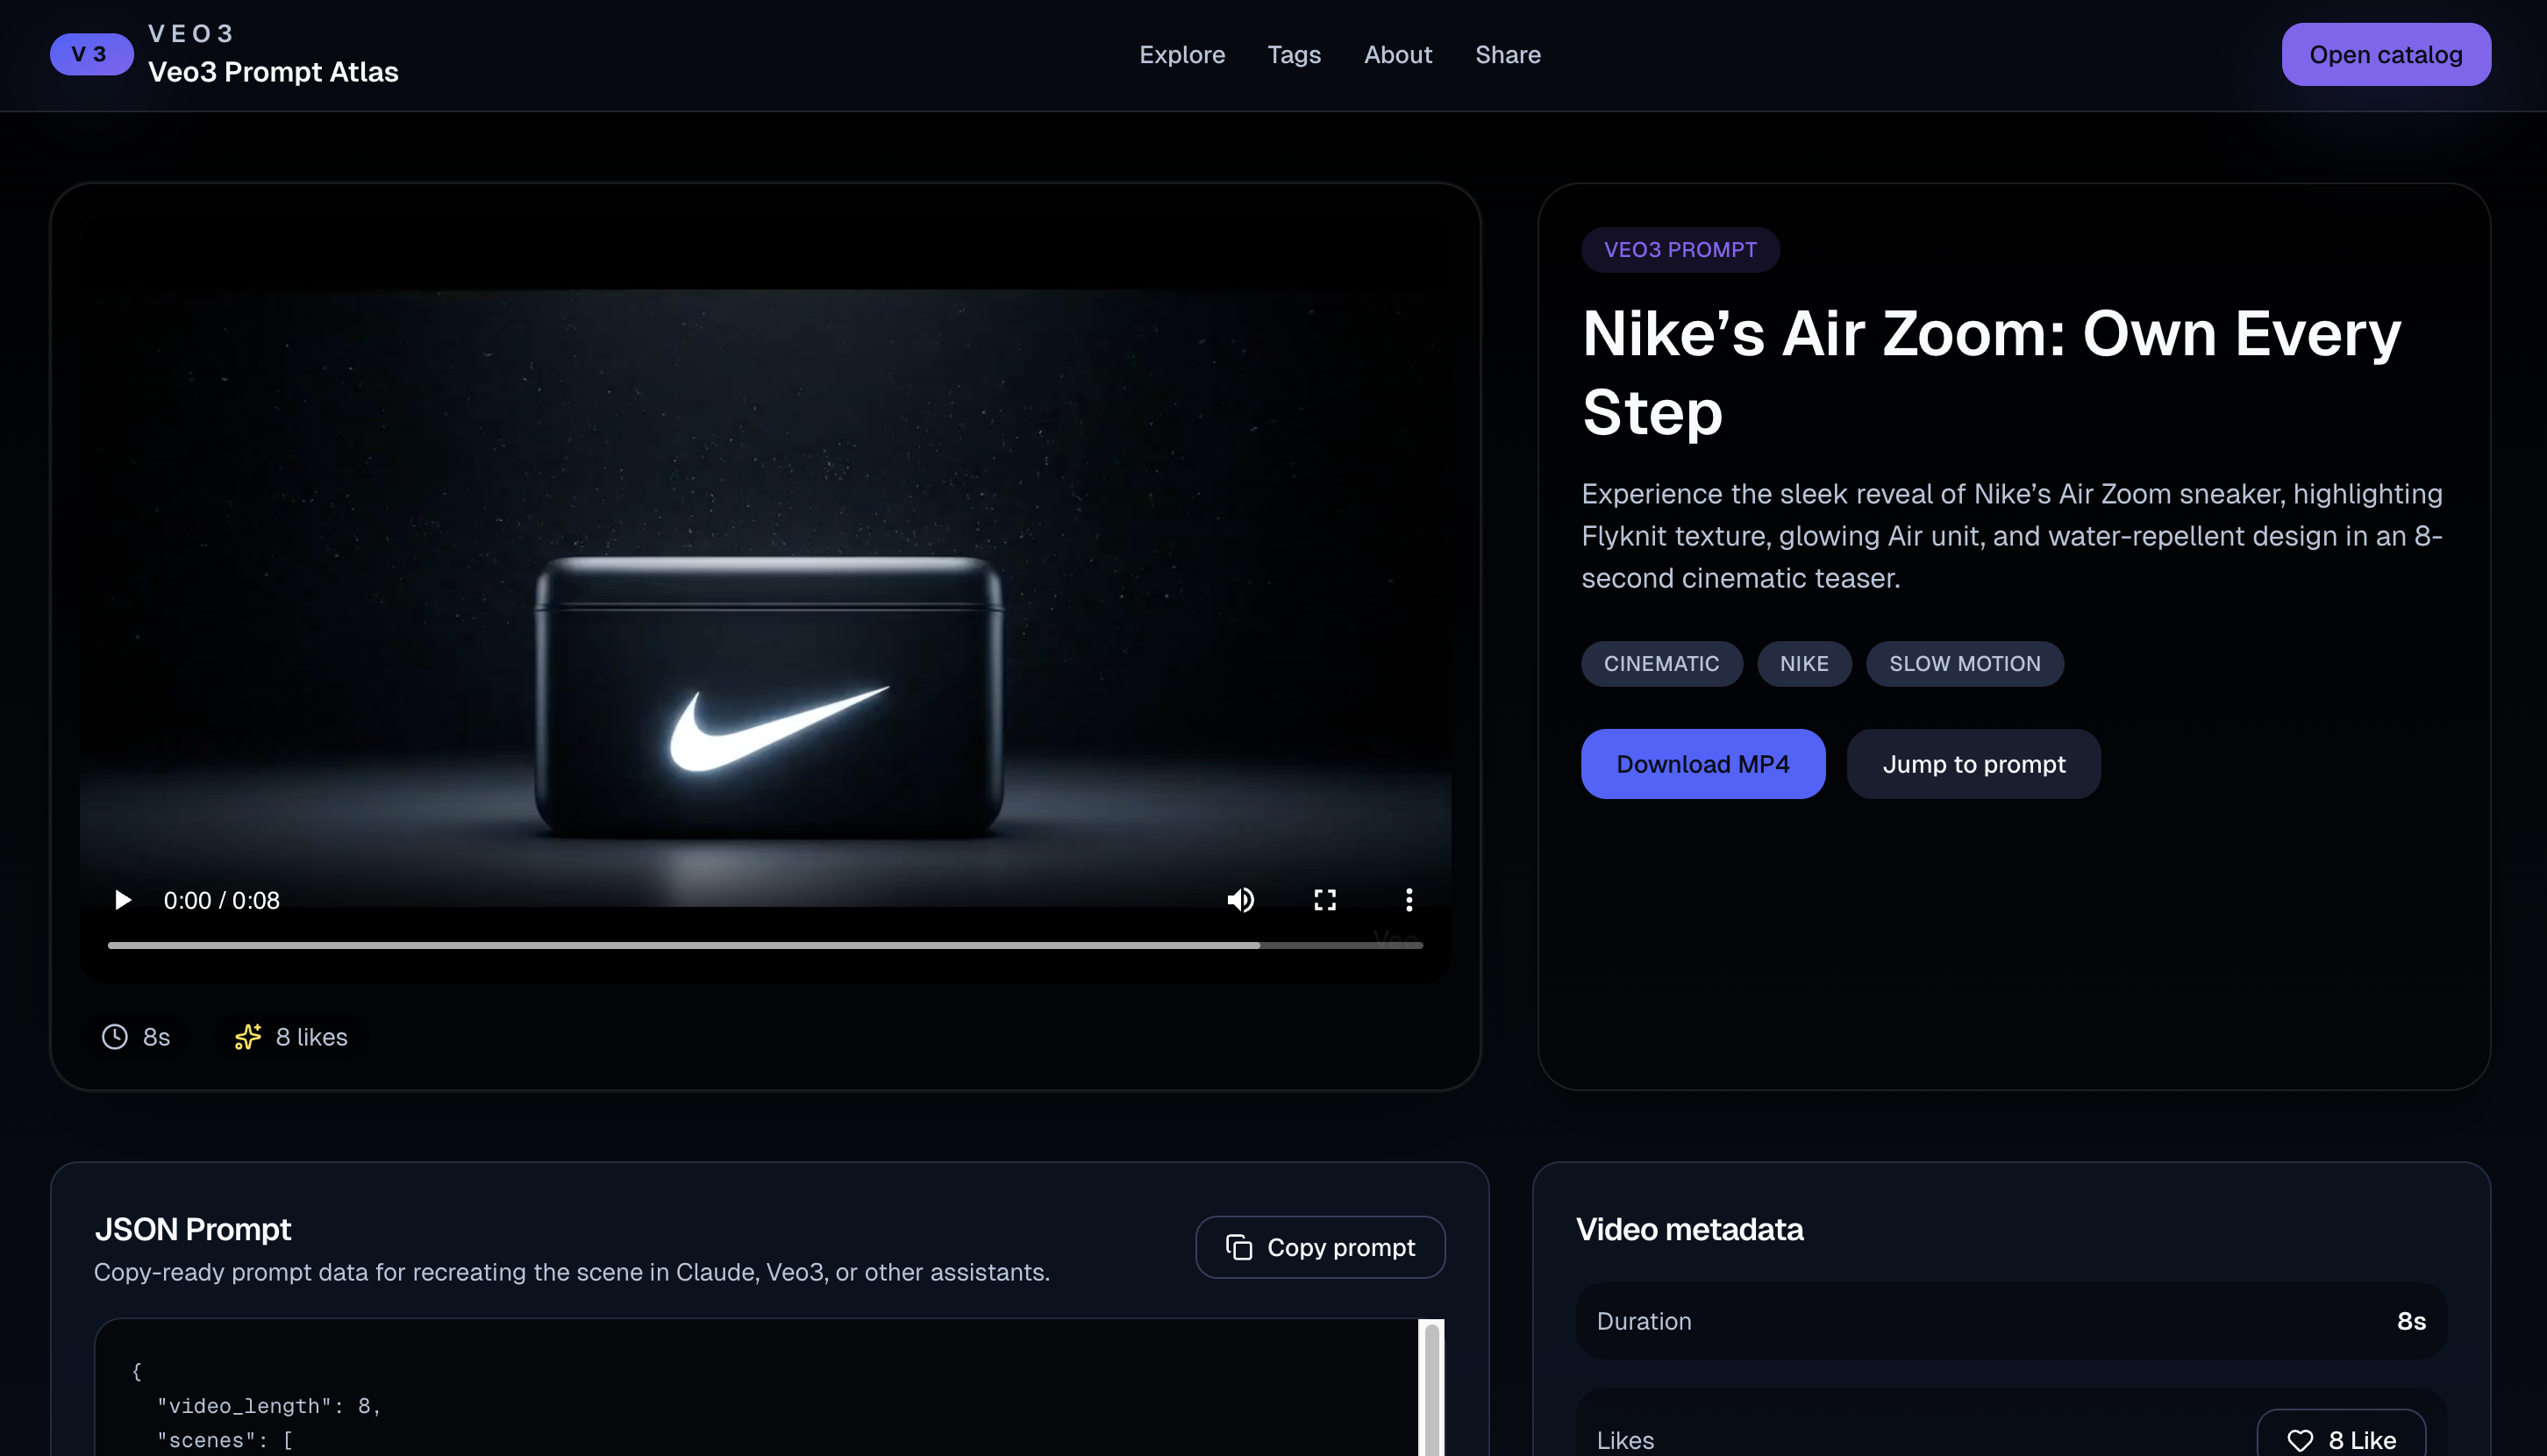
Task: Open the About link
Action: 1397,55
